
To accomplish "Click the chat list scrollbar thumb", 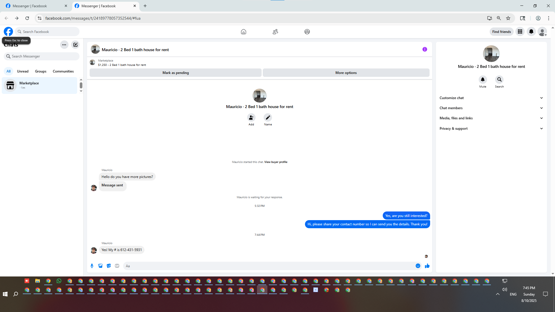I will click(81, 85).
